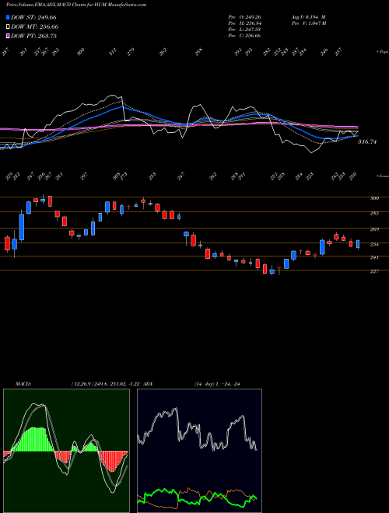Screen dimensions: 389x513
Task: Click the 241 price axis label
Action: (x=374, y=257)
